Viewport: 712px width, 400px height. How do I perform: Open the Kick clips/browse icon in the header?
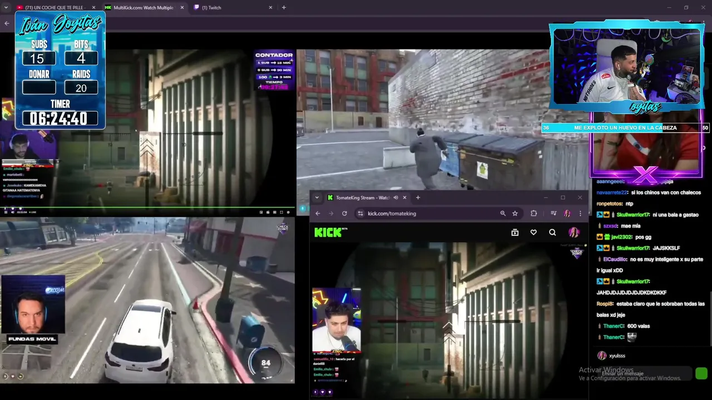pos(515,232)
